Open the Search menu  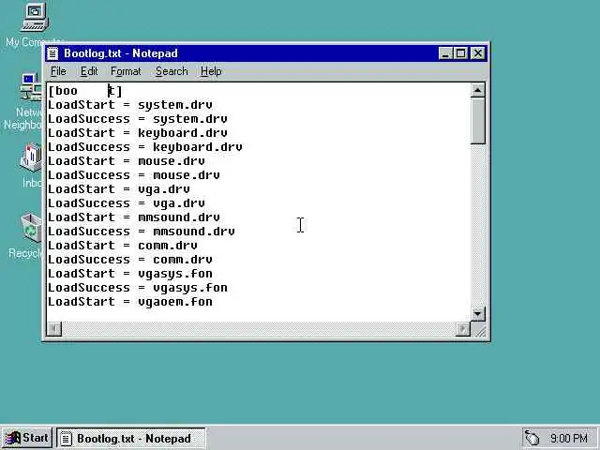[172, 71]
